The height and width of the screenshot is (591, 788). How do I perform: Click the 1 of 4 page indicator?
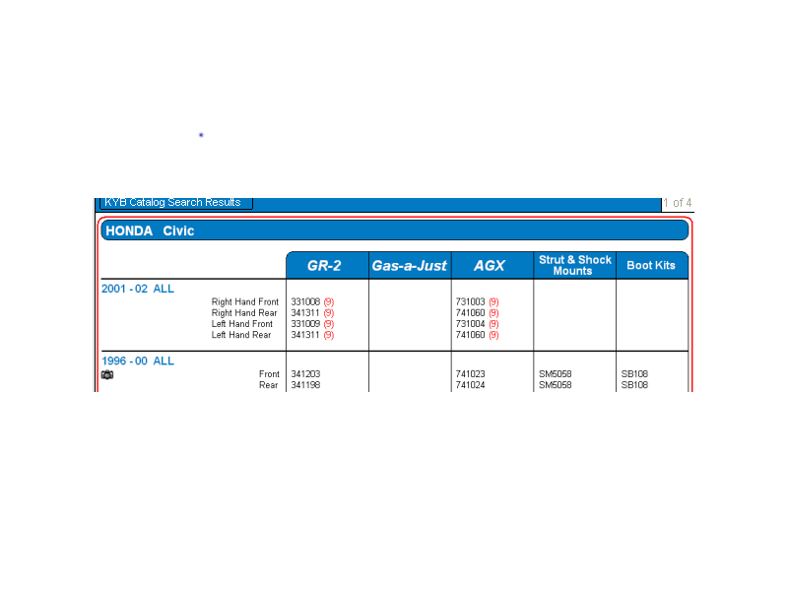677,203
